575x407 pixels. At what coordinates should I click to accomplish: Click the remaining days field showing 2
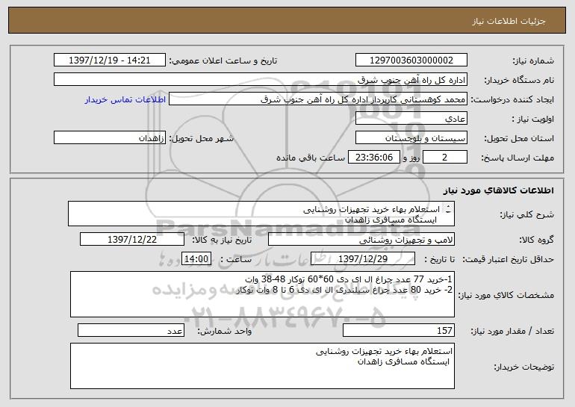[x=445, y=158]
